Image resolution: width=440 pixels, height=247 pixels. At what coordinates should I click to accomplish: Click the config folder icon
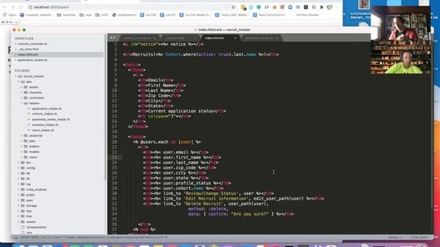click(x=23, y=168)
